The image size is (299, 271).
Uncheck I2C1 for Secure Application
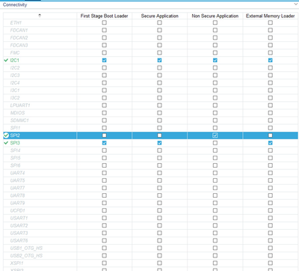click(159, 60)
